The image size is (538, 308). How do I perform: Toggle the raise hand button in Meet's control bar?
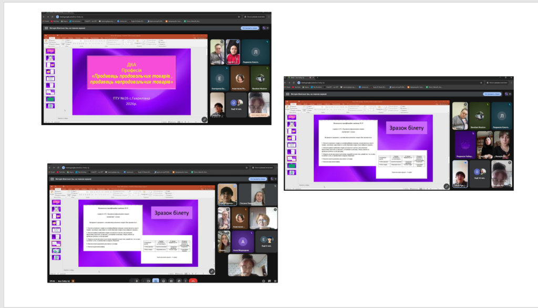pyautogui.click(x=179, y=281)
